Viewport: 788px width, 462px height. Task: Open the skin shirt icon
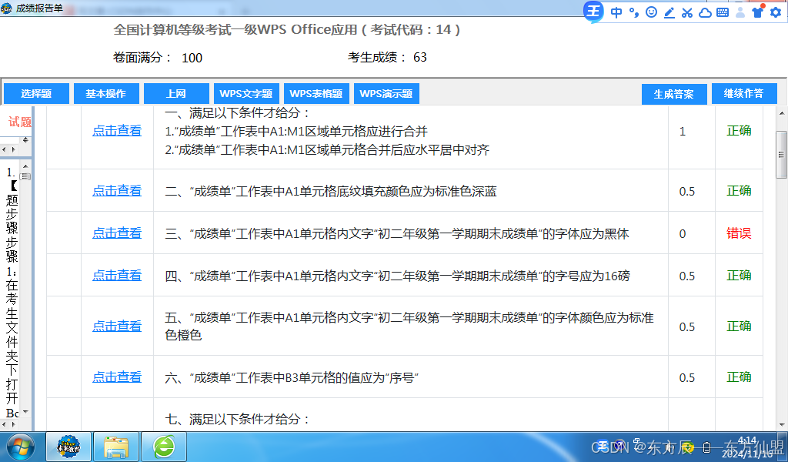[758, 12]
